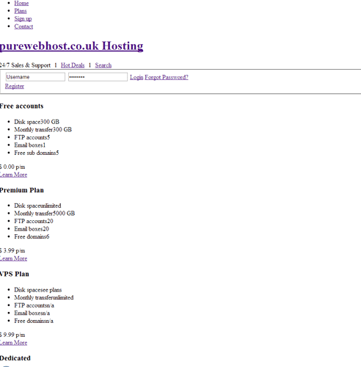
Task: Focus the Username input field
Action: [x=35, y=77]
